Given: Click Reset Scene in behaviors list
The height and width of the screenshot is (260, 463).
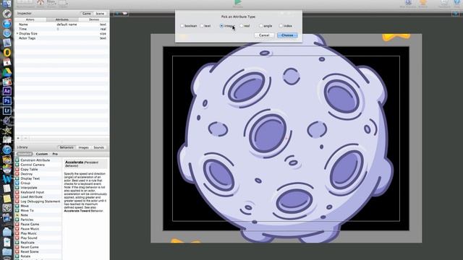Looking at the screenshot, I should 30,251.
